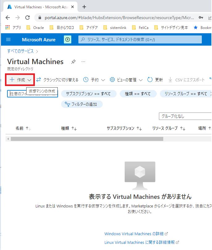The height and width of the screenshot is (250, 212).
Task: Open the リソース グループ == すべて filter
Action: tap(186, 94)
